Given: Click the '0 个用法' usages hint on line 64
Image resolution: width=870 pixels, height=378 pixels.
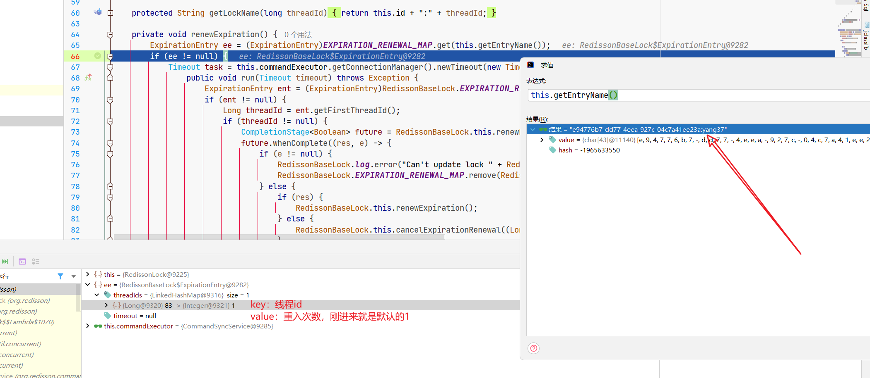Looking at the screenshot, I should click(x=298, y=35).
